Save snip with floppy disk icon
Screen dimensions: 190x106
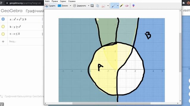click(92, 6)
